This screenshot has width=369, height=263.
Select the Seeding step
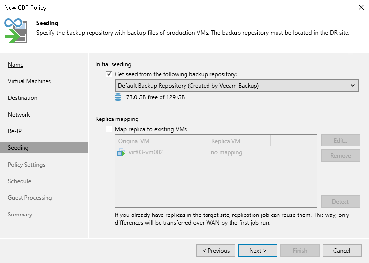click(44, 147)
